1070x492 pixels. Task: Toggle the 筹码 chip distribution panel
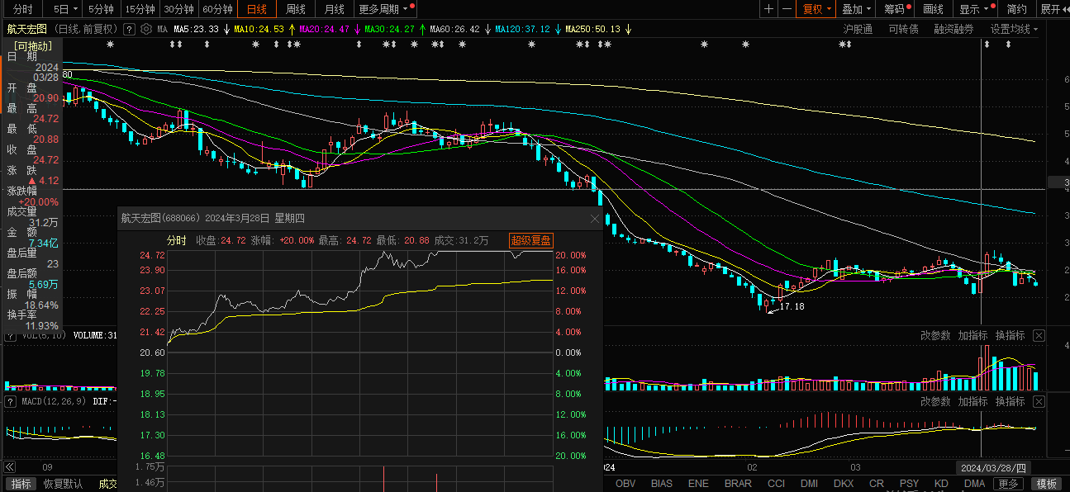pyautogui.click(x=894, y=9)
